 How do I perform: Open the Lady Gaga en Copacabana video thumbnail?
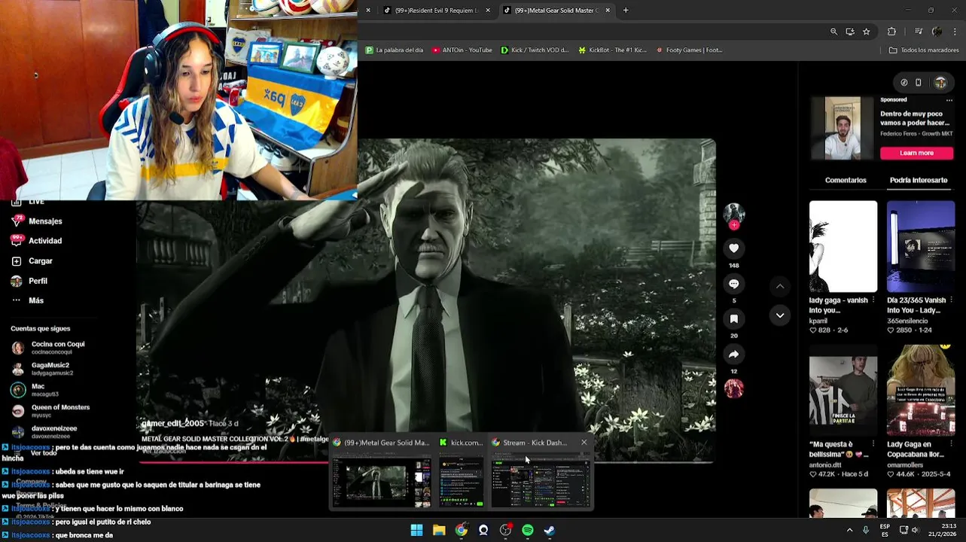pyautogui.click(x=920, y=391)
